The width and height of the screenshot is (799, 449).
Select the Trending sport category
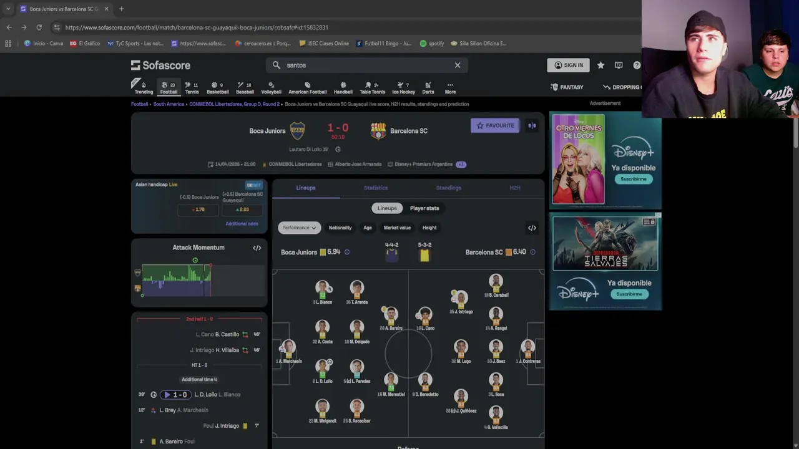144,87
